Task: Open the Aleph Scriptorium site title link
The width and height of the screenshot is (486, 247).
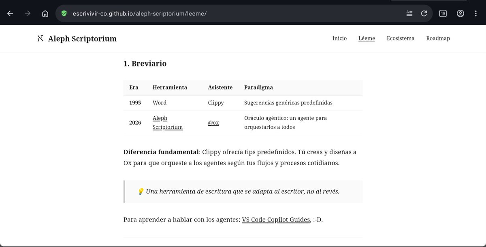Action: [x=82, y=39]
